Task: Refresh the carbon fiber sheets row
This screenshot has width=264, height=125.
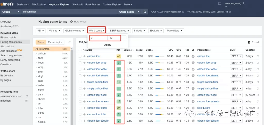Action: pos(258,76)
